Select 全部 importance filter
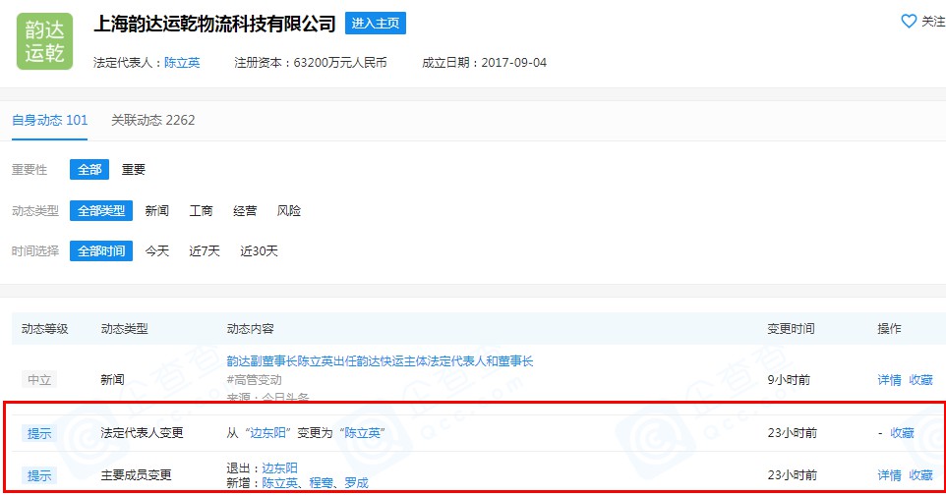946x495 pixels. (x=89, y=170)
